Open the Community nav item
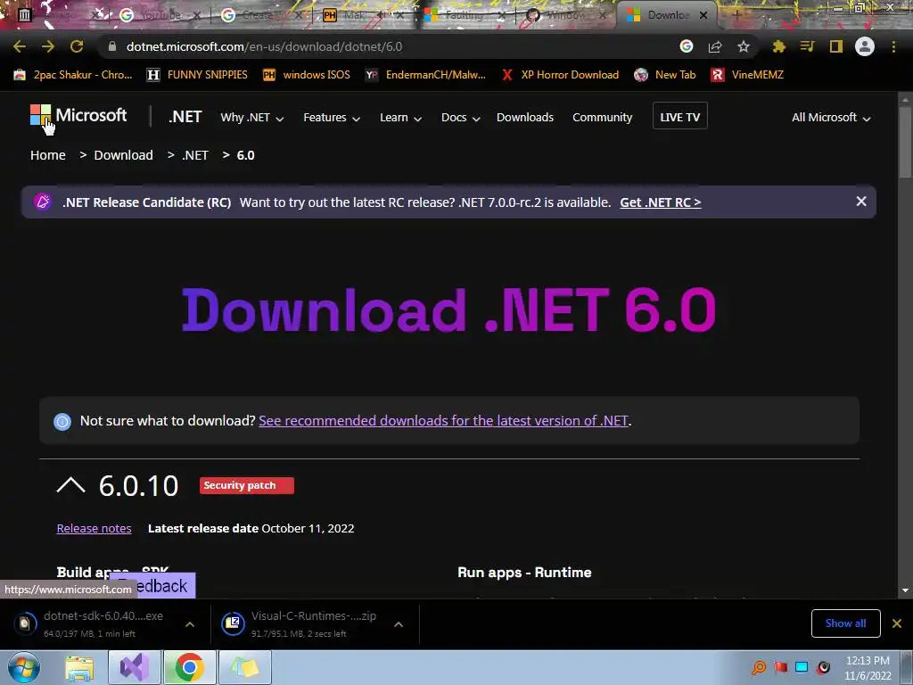 602,118
